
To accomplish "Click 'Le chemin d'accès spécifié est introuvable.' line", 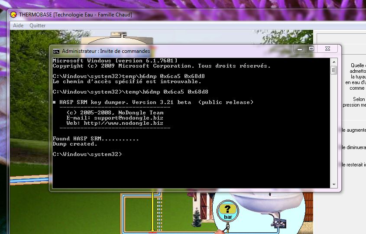I will click(x=127, y=81).
